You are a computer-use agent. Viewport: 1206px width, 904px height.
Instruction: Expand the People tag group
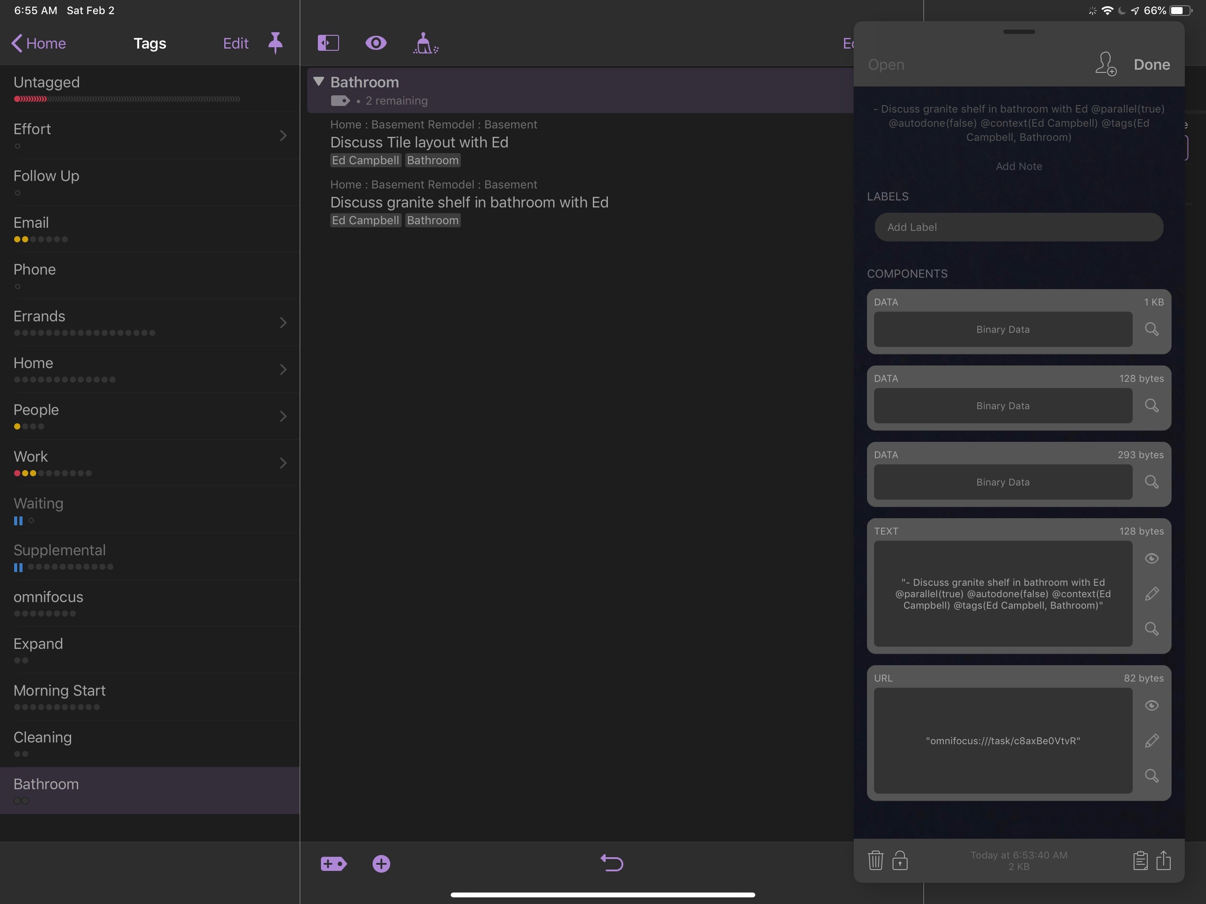[282, 416]
